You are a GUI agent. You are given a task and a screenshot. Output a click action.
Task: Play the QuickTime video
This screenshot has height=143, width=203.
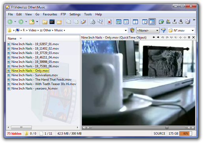coord(88,128)
